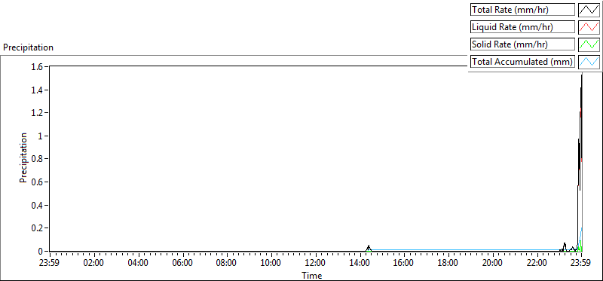Click the 0.2 y-axis tick label
The width and height of the screenshot is (603, 281).
[38, 228]
